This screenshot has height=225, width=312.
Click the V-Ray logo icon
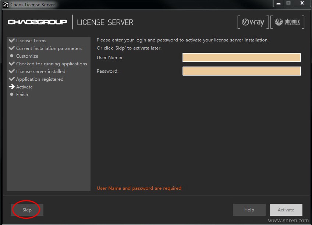(253, 22)
